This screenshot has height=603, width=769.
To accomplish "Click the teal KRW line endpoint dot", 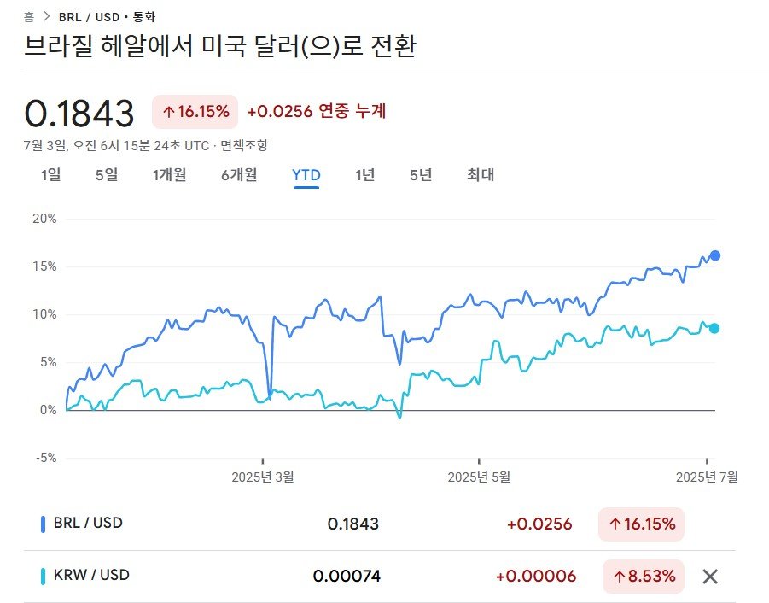I will tap(714, 328).
